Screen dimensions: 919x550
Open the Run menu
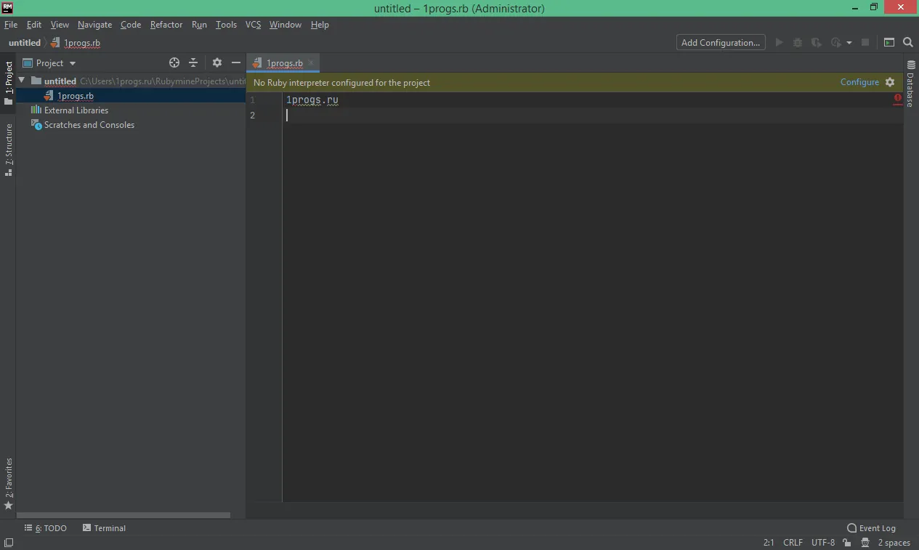point(199,25)
